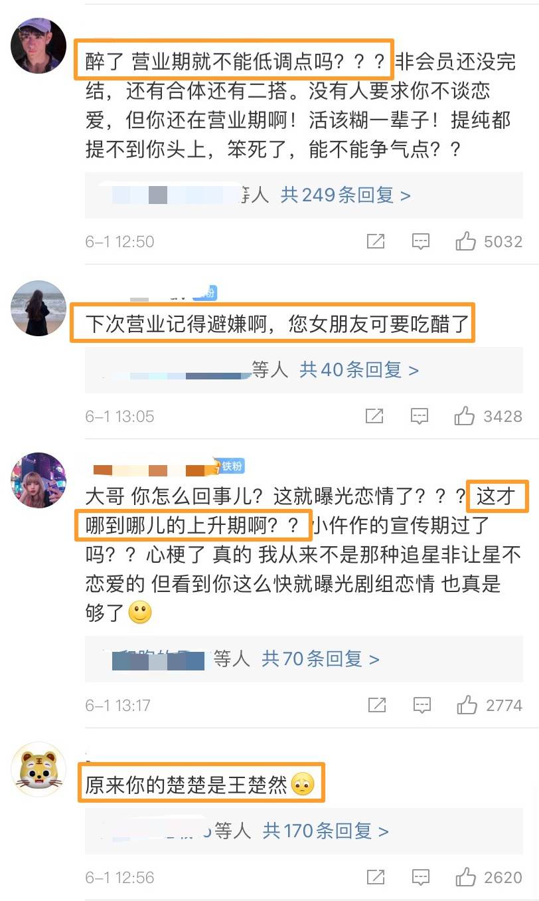Tap the repost icon on the 6-1 13:05 comment

[375, 416]
